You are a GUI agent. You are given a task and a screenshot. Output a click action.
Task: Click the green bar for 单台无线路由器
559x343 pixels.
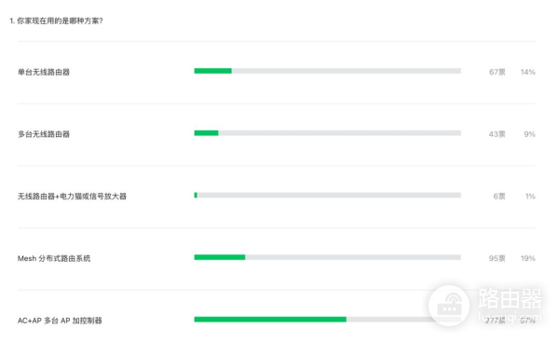(x=212, y=71)
